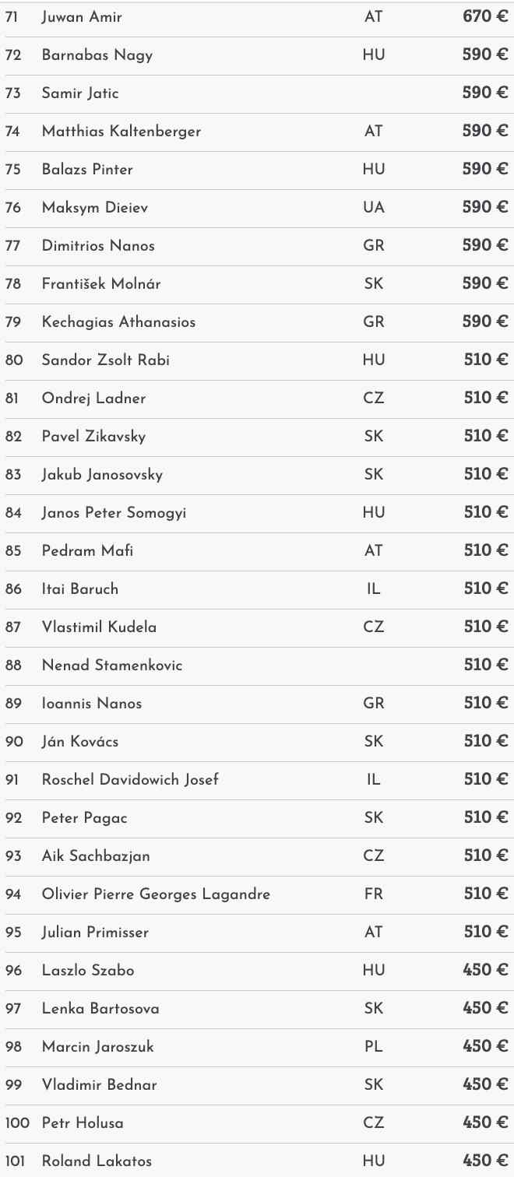The image size is (514, 1177).
Task: Click on Roland Lakatos at rank 101
Action: 97,1161
